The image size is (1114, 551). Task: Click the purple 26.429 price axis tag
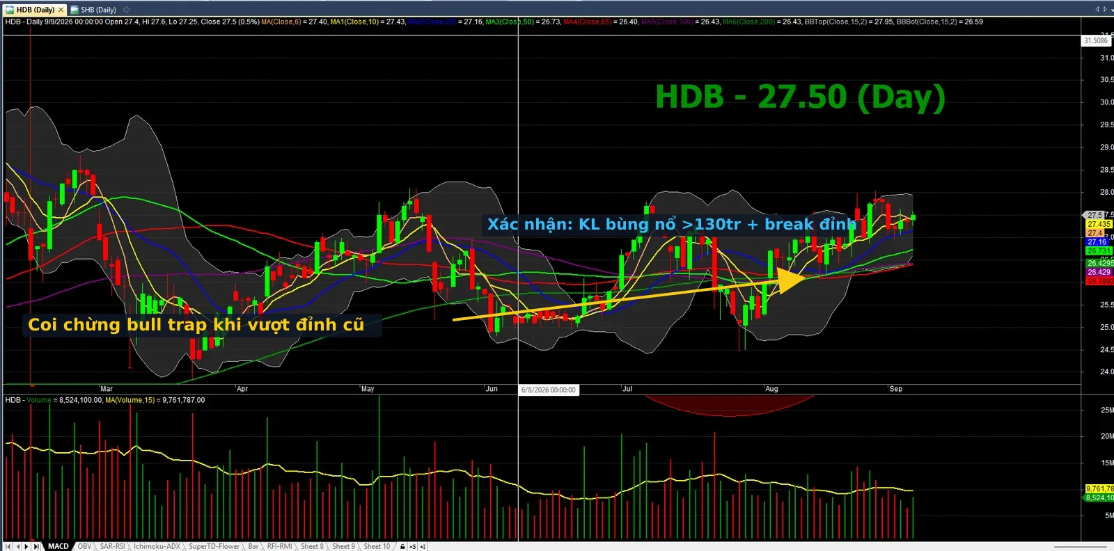coord(1100,272)
